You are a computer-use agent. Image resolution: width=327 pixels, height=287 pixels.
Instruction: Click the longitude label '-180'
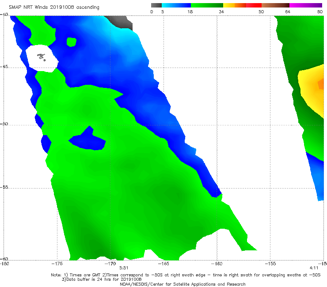tap(4, 264)
